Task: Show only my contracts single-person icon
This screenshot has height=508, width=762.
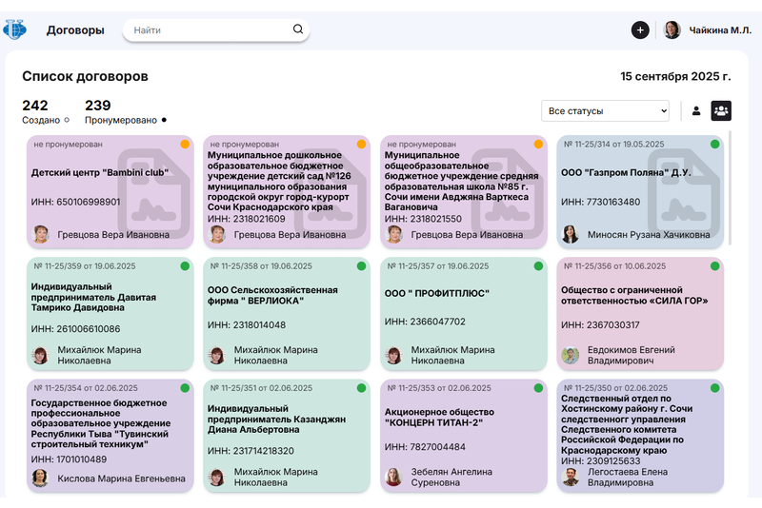Action: tap(696, 110)
